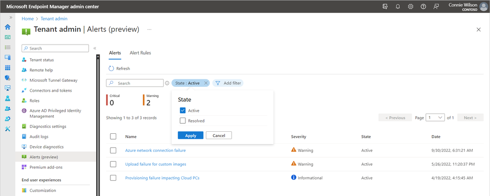Viewport: 490px width, 196px height.
Task: Click the side menu vertical scrollbar
Action: (98, 125)
